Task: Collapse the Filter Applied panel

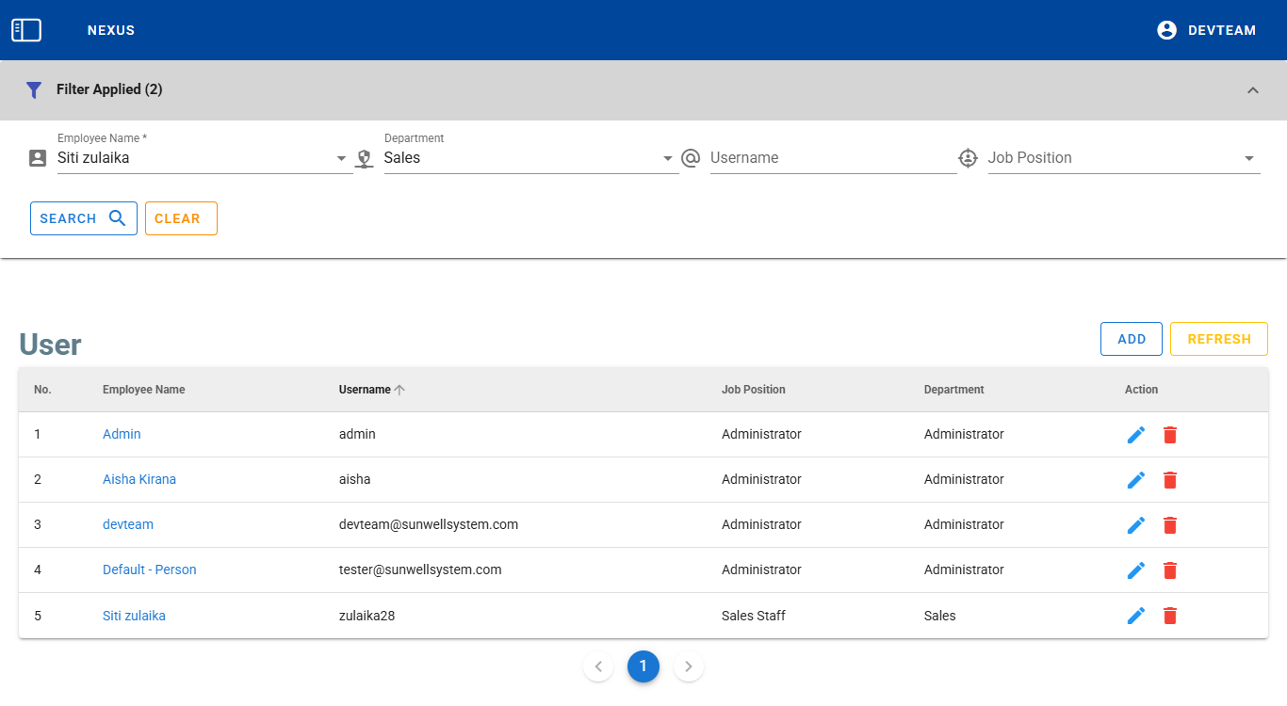Action: (1252, 90)
